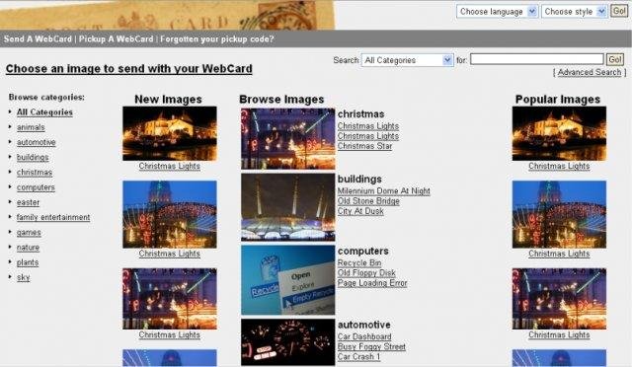Open the Choose language dropdown
The image size is (632, 367).
(497, 11)
